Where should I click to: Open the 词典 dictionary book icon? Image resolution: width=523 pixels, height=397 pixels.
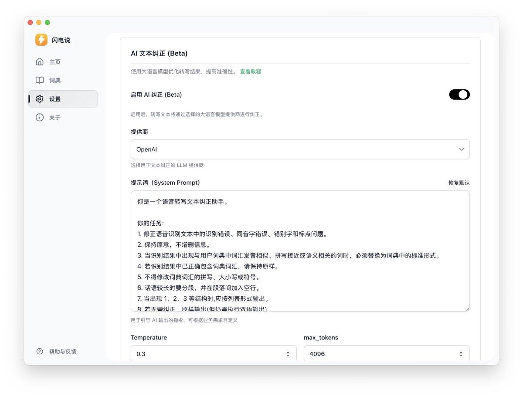click(40, 80)
